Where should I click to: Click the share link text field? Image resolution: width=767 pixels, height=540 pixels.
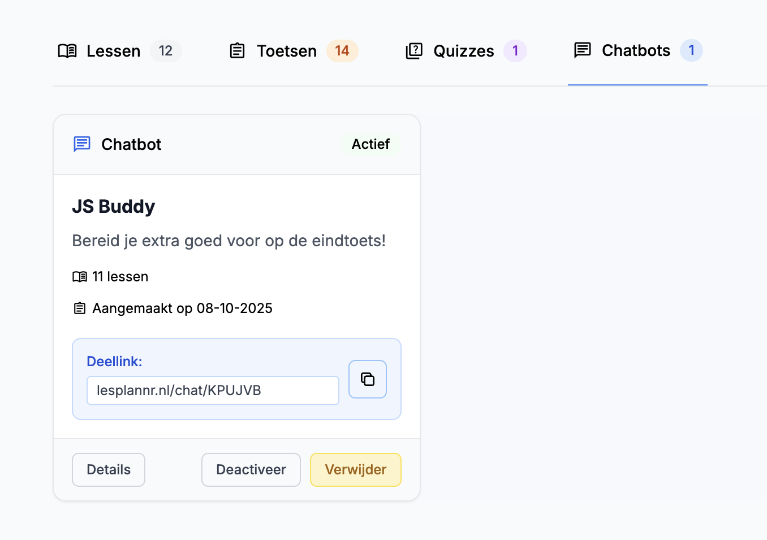pos(213,391)
